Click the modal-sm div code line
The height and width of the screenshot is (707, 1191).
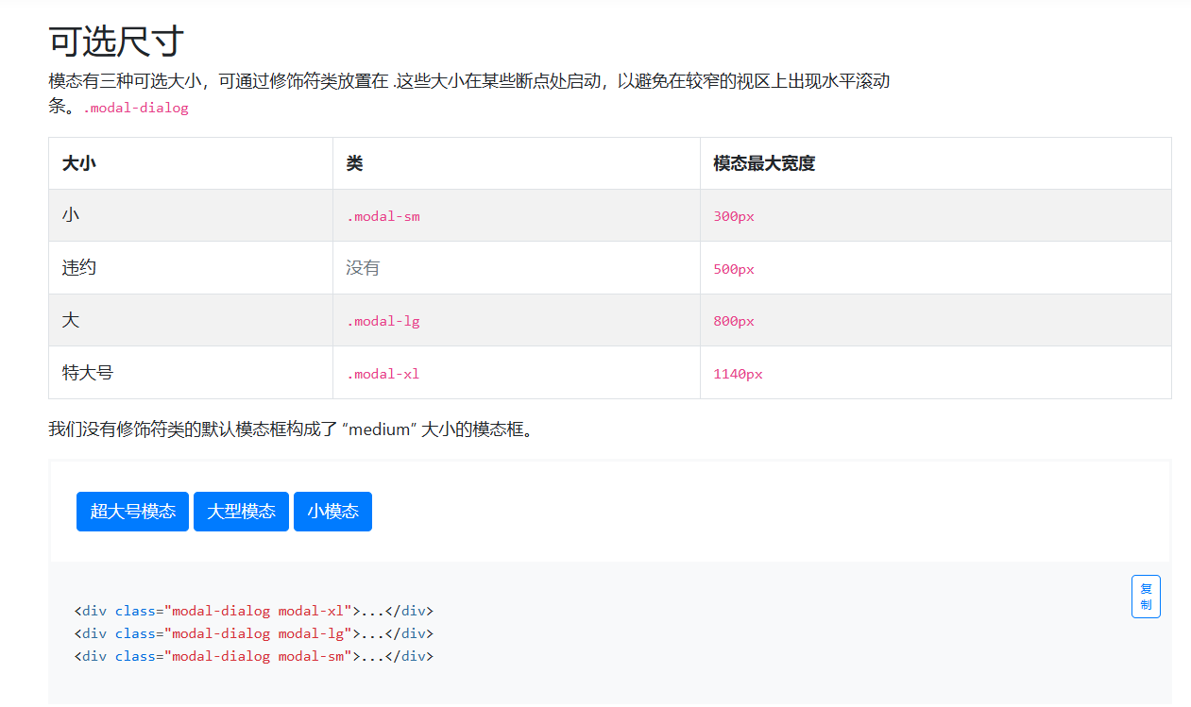pyautogui.click(x=253, y=656)
